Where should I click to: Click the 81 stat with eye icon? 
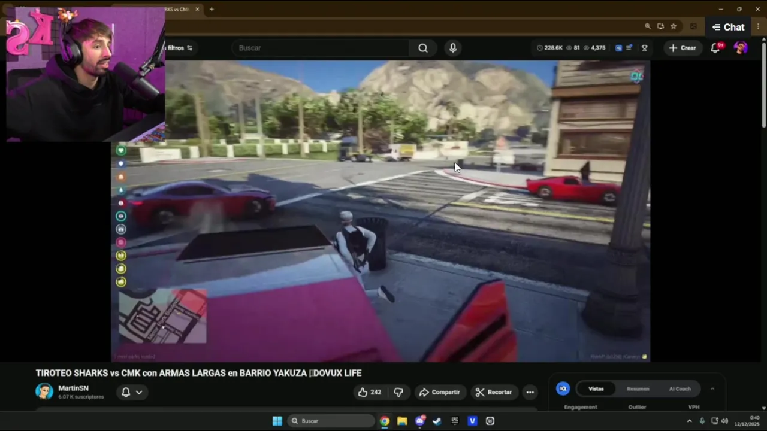point(573,48)
